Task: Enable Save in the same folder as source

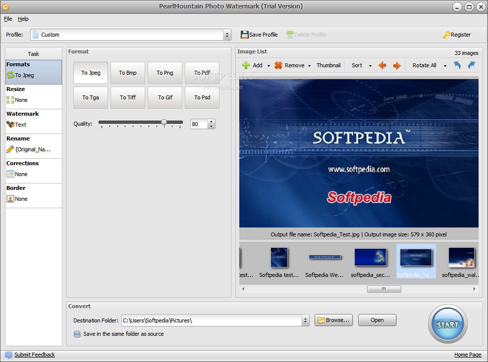Action: 77,334
